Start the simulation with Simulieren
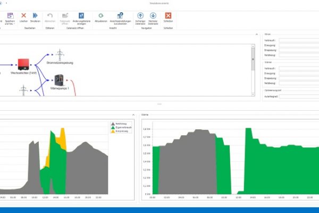The width and height of the screenshot is (319, 213). tap(35, 15)
